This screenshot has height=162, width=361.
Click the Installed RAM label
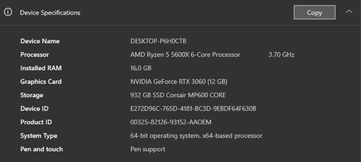(41, 68)
